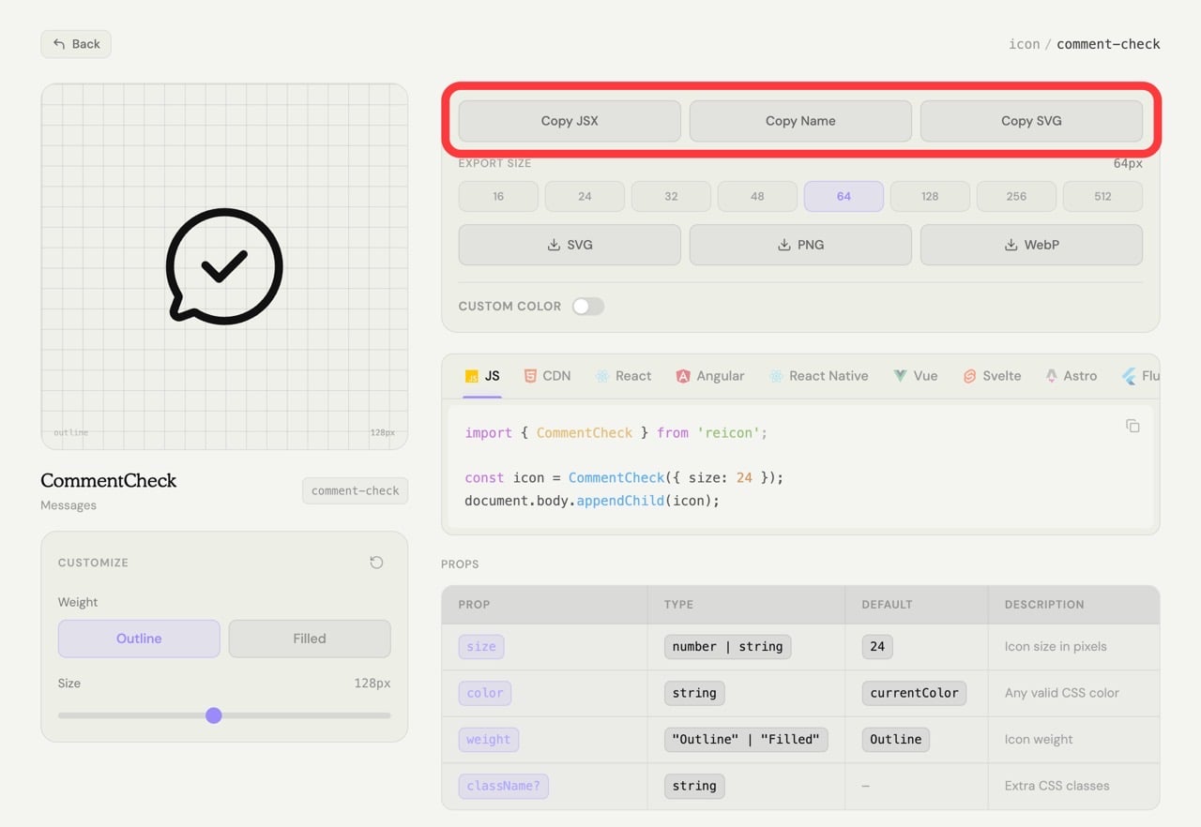Switch to the React Native tab
The image size is (1201, 827).
coord(818,376)
